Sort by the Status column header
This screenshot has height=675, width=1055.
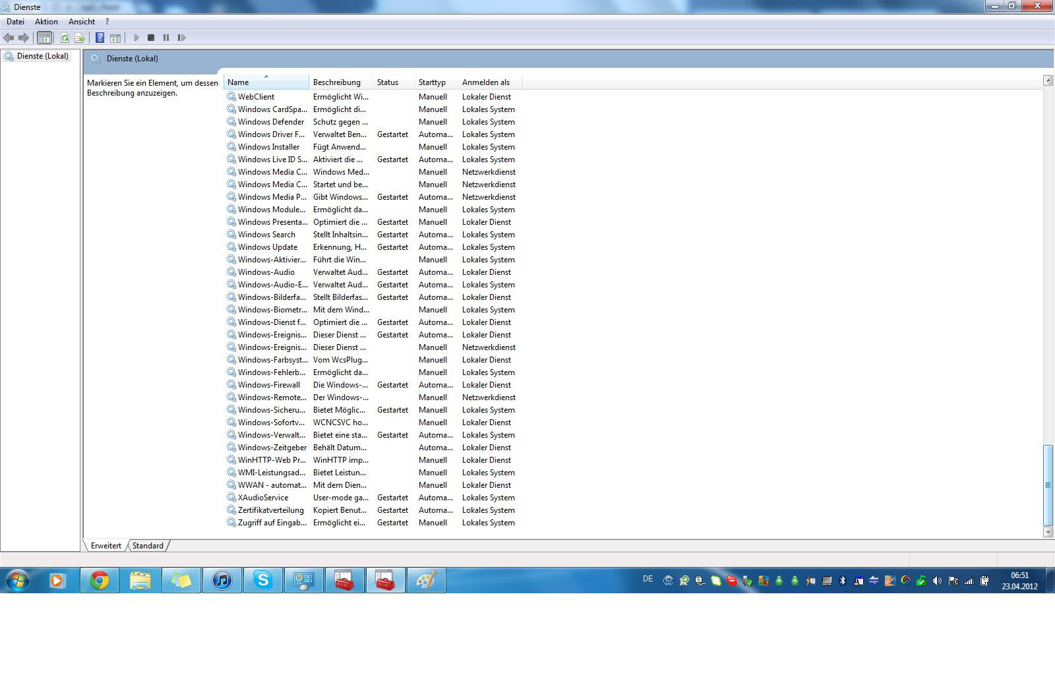[394, 82]
